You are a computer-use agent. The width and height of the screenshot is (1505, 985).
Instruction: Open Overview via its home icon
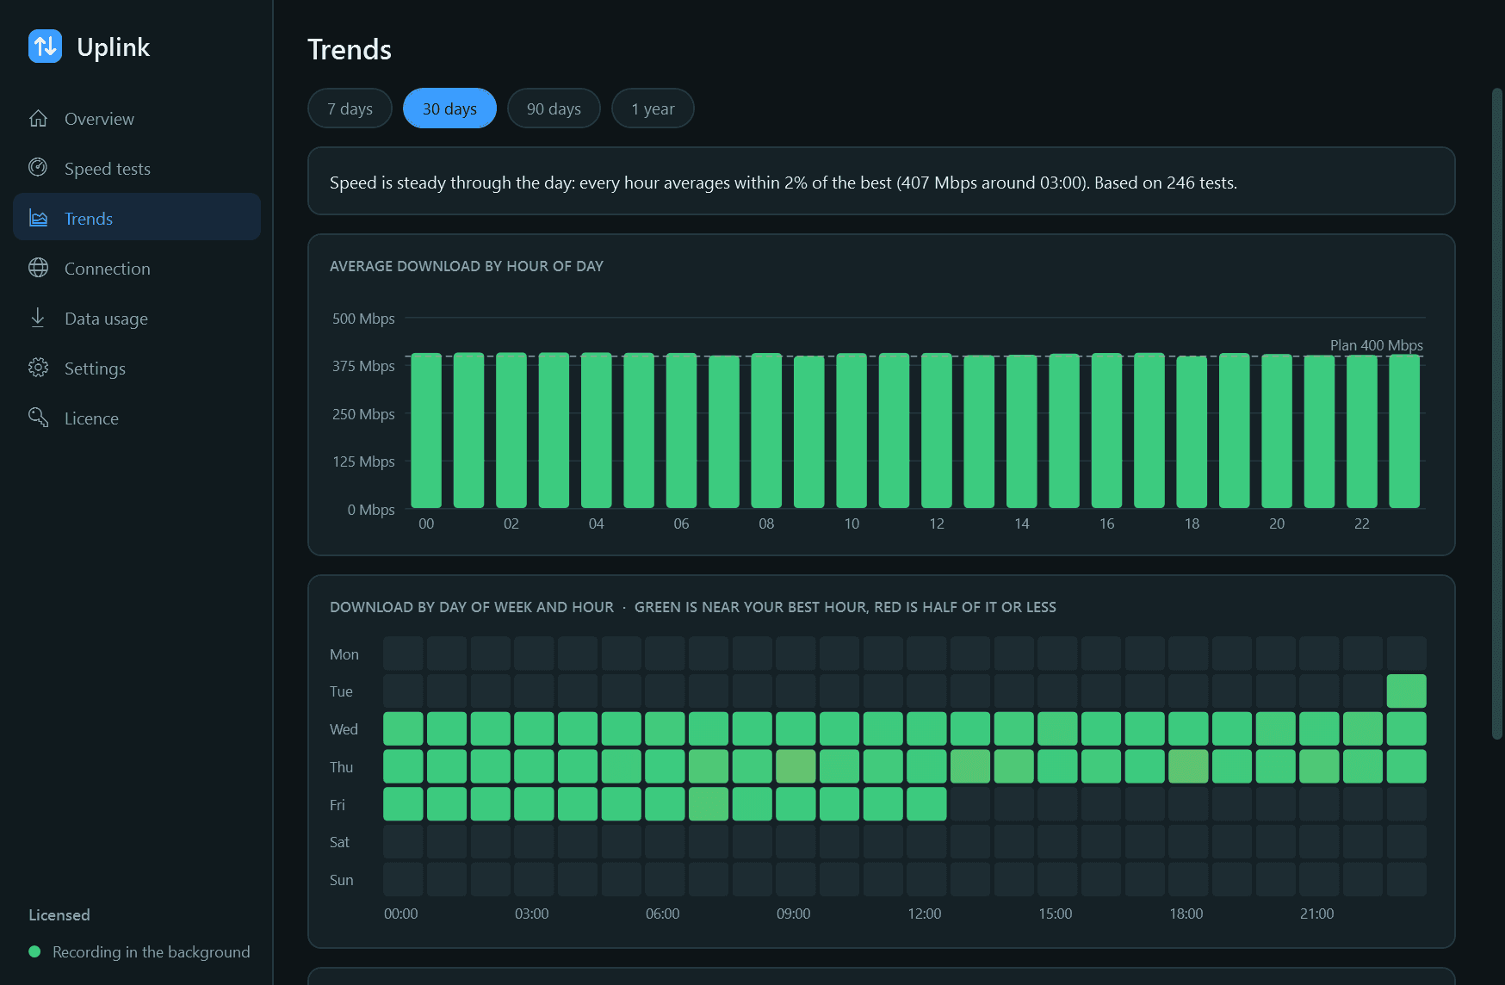click(x=38, y=118)
